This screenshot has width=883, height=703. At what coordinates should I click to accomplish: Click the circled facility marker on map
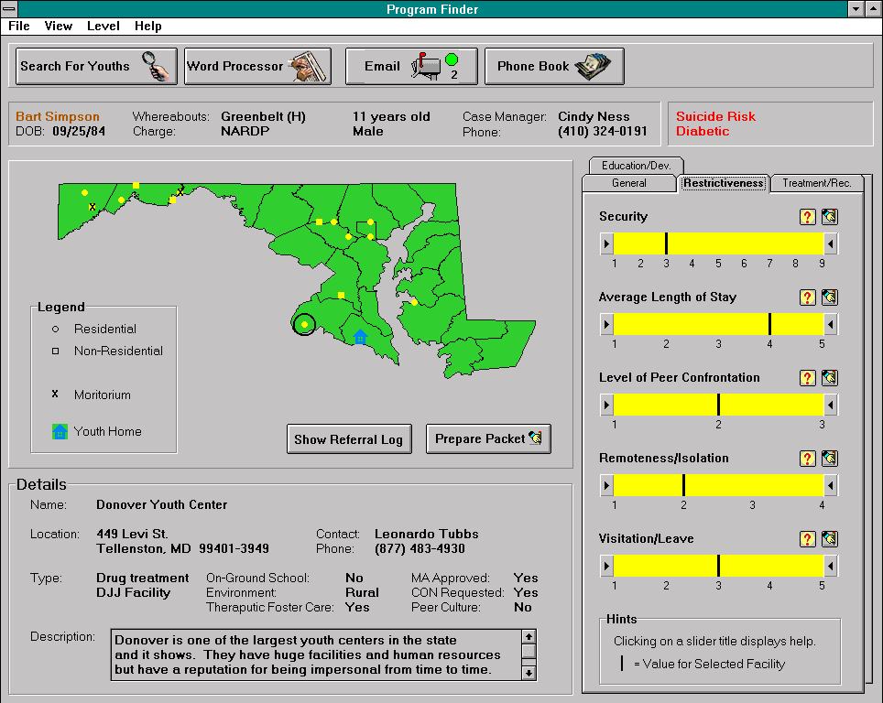pyautogui.click(x=305, y=324)
